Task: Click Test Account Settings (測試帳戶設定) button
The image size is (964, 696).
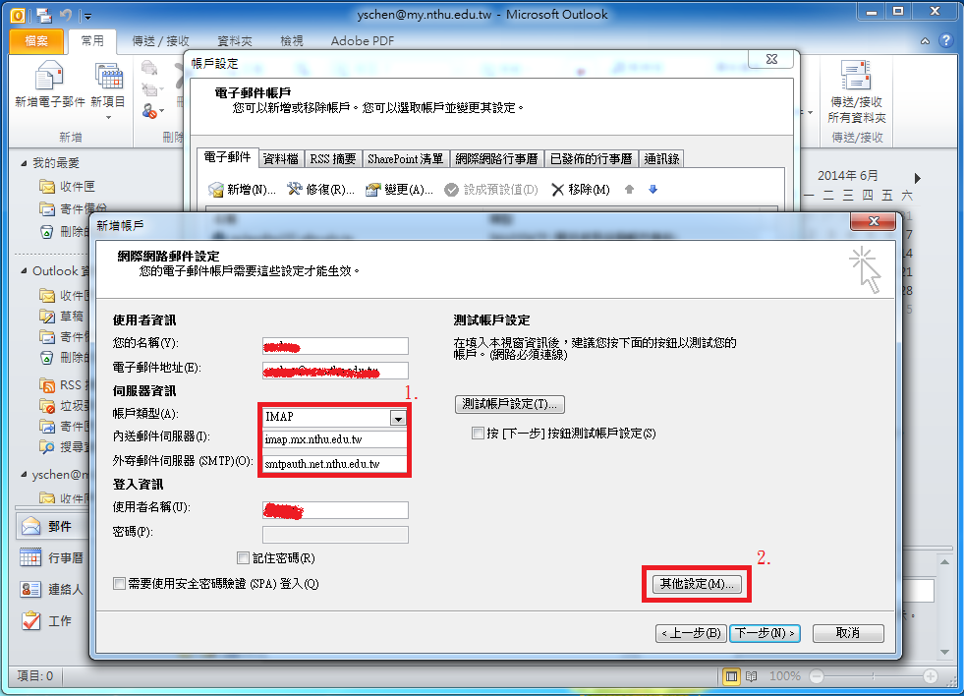Action: pos(509,404)
